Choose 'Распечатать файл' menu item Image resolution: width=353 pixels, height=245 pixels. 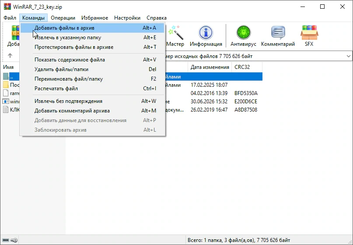(93, 88)
